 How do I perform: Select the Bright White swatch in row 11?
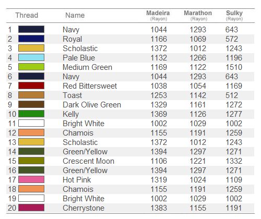pyautogui.click(x=31, y=123)
